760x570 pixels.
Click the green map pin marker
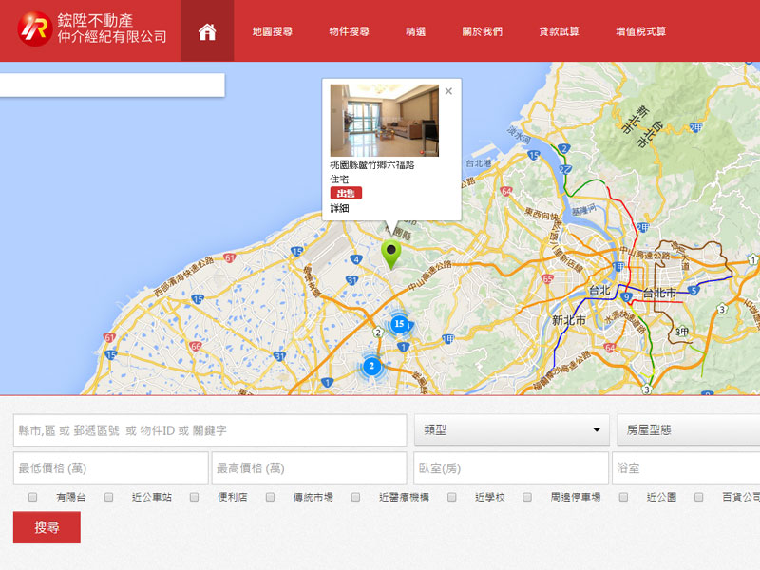point(390,254)
